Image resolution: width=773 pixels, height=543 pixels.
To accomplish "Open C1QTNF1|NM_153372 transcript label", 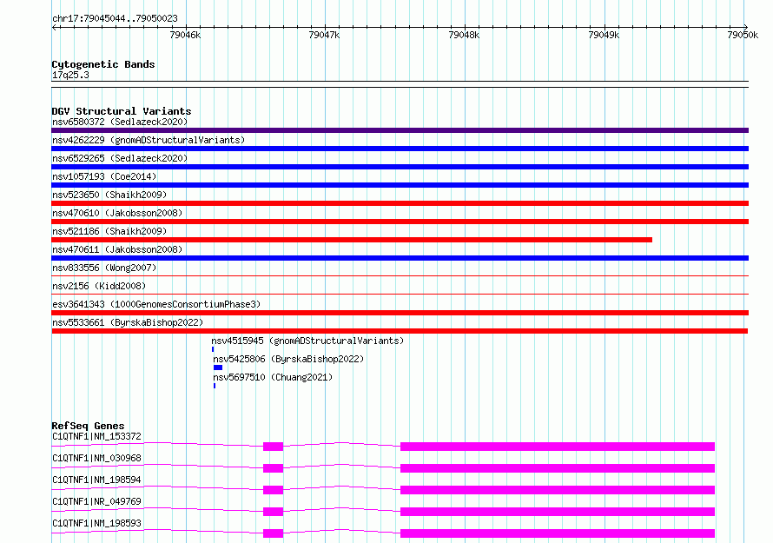I will 96,436.
